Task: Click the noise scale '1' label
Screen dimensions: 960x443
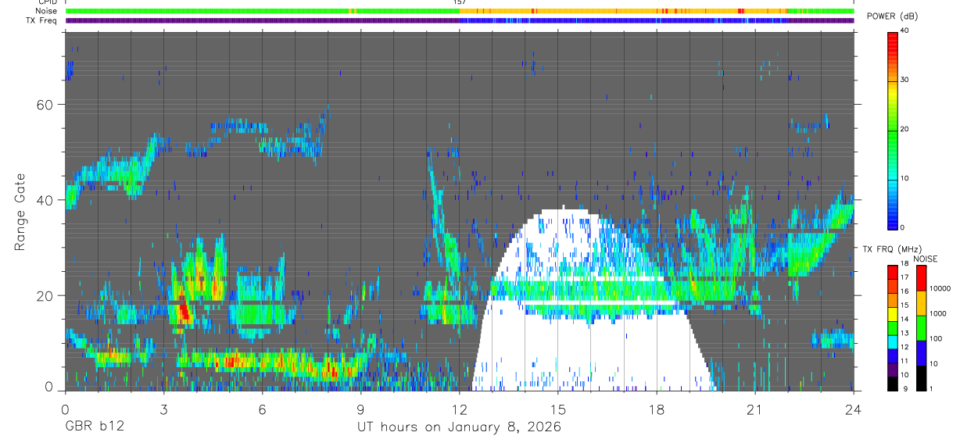Action: (x=931, y=388)
